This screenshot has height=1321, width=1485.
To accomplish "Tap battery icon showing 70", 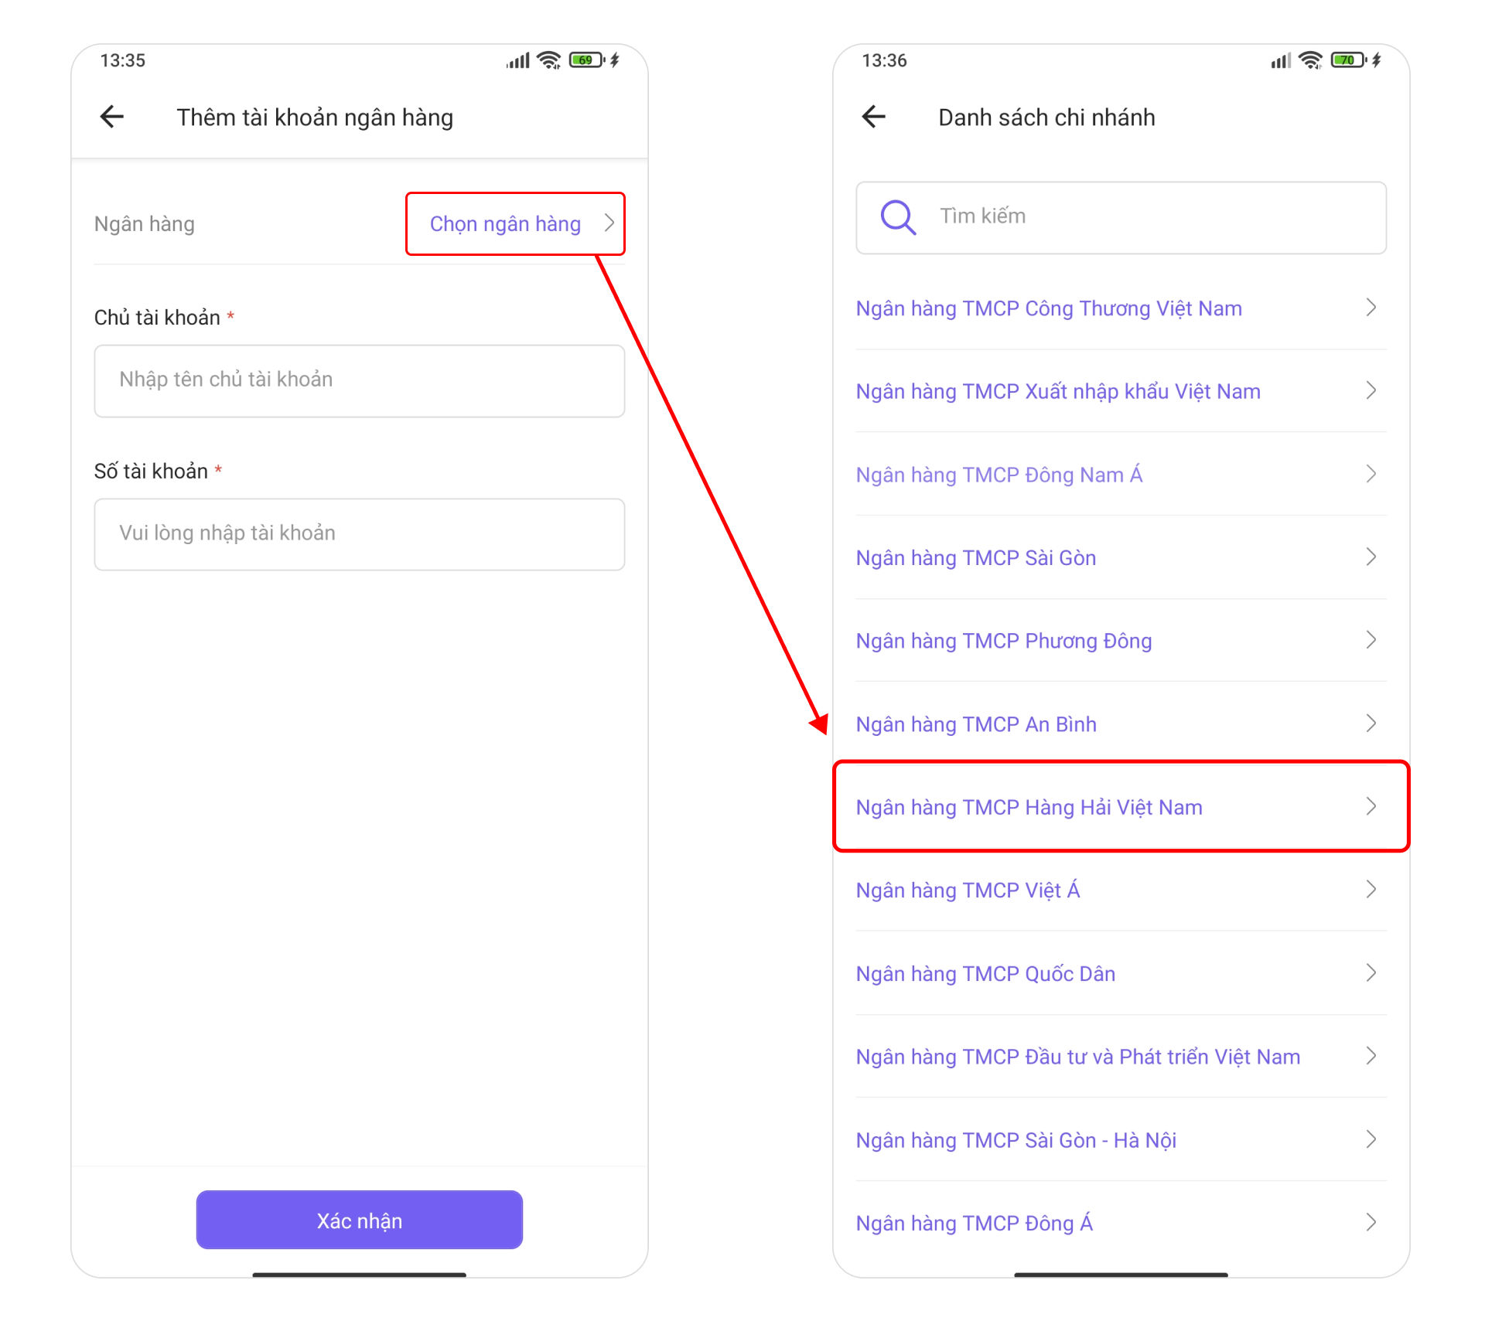I will (1349, 60).
